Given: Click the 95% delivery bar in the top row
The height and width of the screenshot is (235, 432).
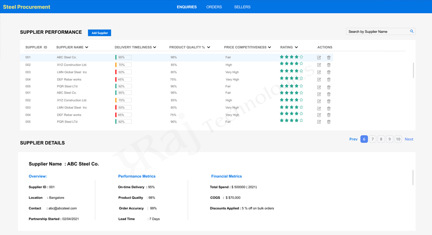Looking at the screenshot, I should point(123,57).
